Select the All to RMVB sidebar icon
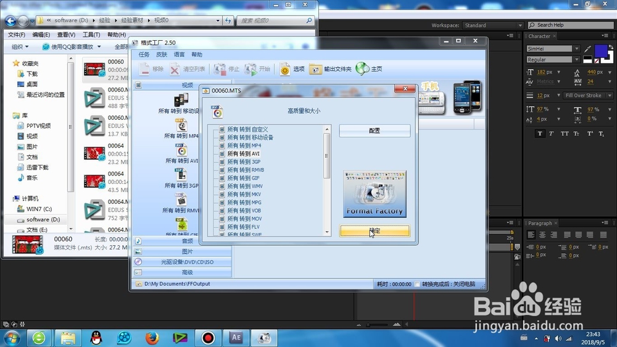Image resolution: width=617 pixels, height=347 pixels. pos(181,199)
